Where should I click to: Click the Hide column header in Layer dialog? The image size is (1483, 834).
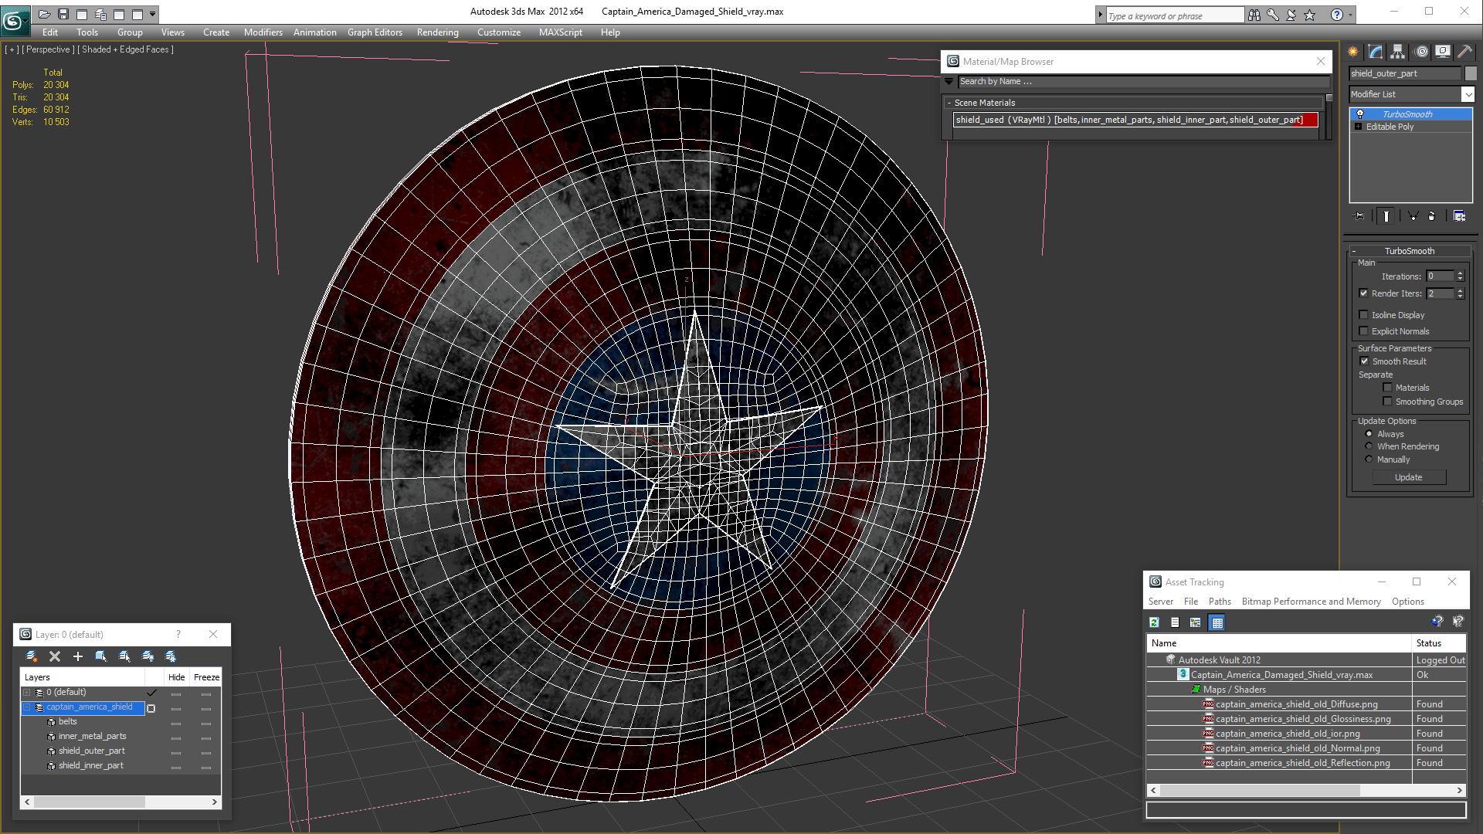click(x=176, y=677)
